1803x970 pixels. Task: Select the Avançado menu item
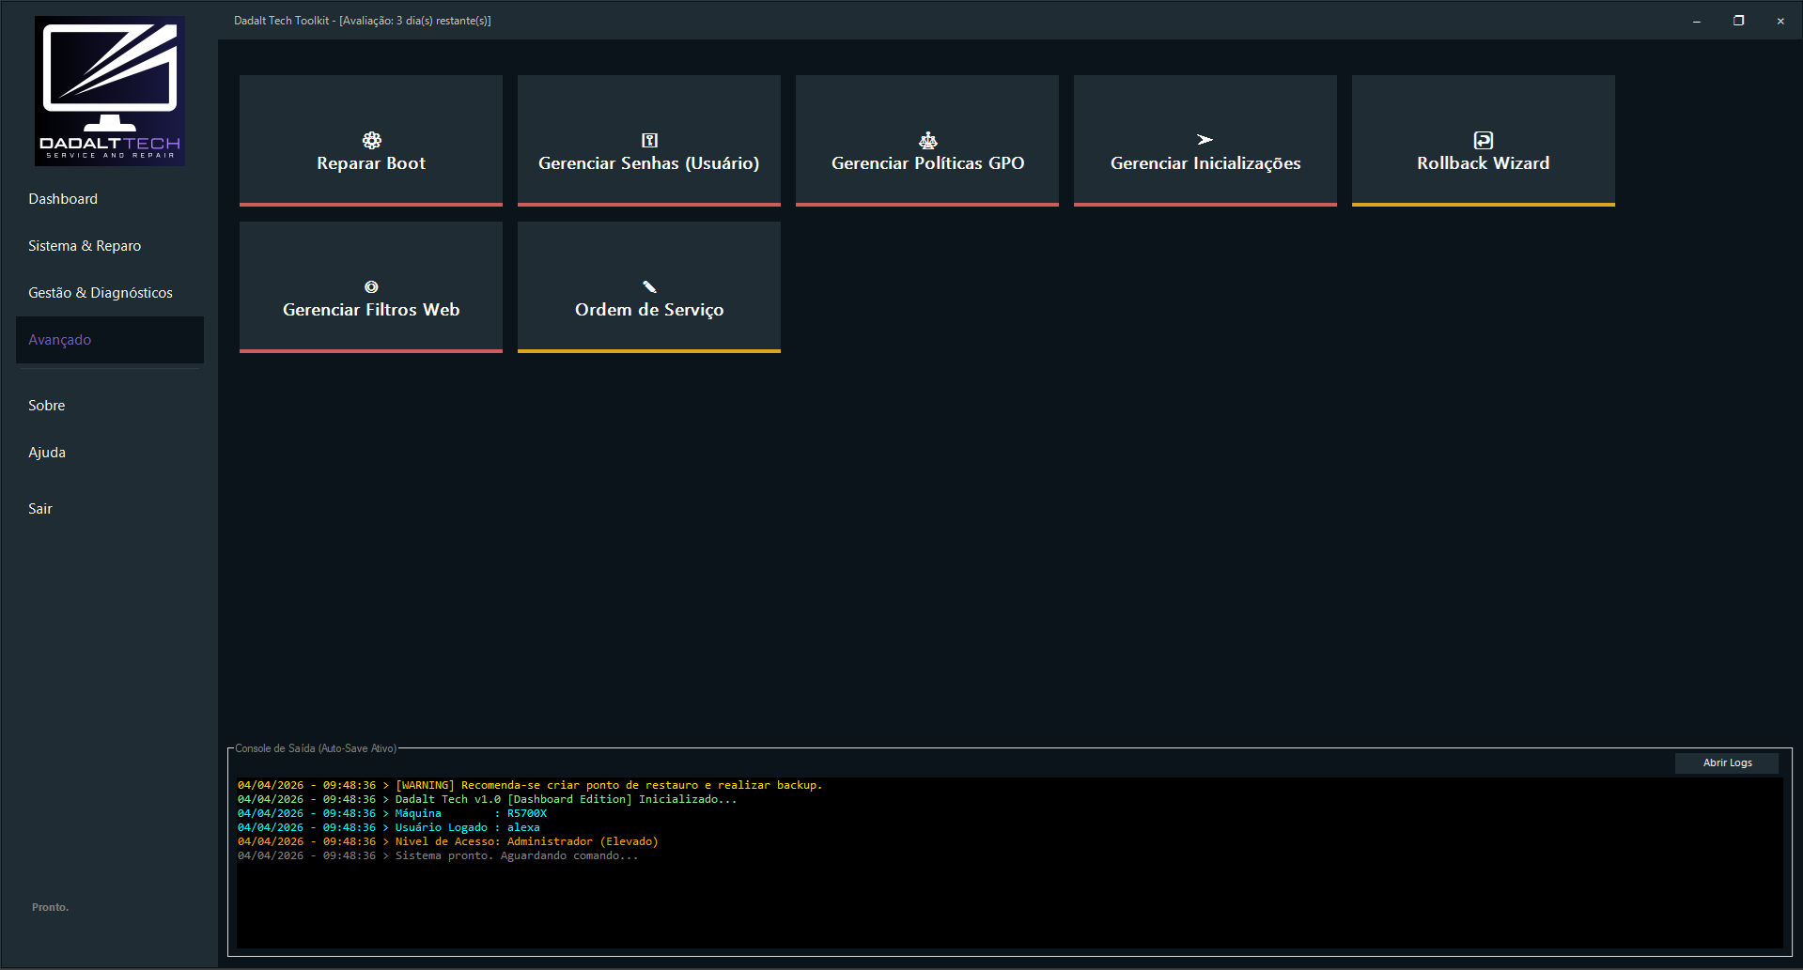(110, 340)
